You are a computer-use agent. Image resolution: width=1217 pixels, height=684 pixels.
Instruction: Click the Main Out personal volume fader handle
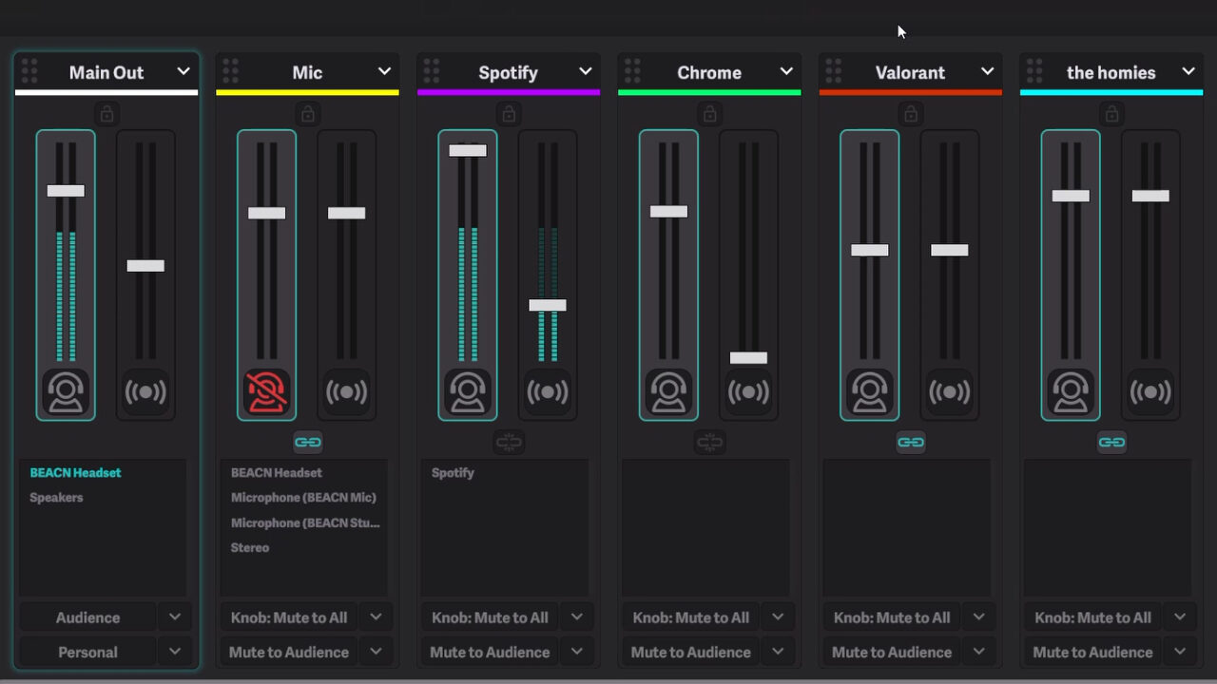coord(66,190)
